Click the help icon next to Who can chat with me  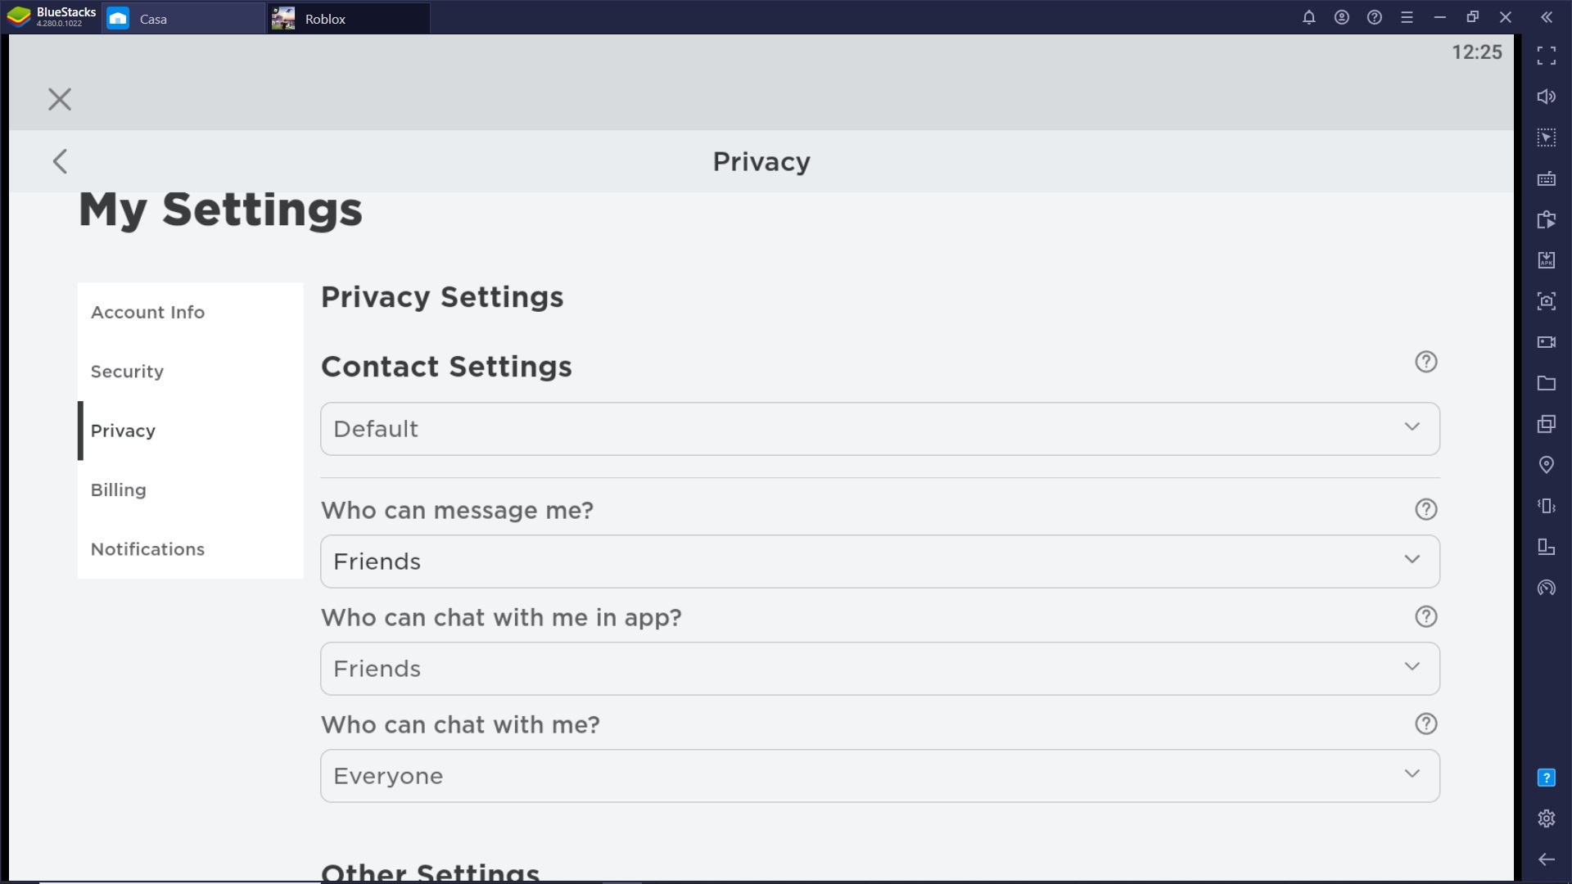coord(1426,724)
